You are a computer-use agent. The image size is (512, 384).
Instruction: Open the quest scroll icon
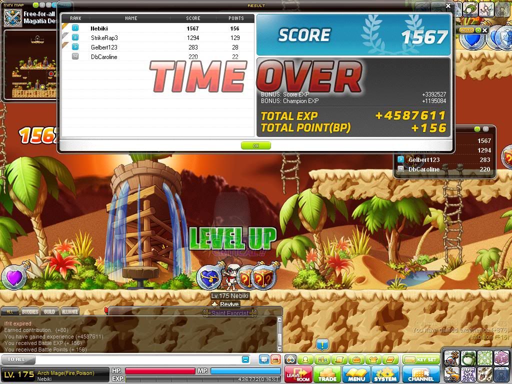[339, 359]
